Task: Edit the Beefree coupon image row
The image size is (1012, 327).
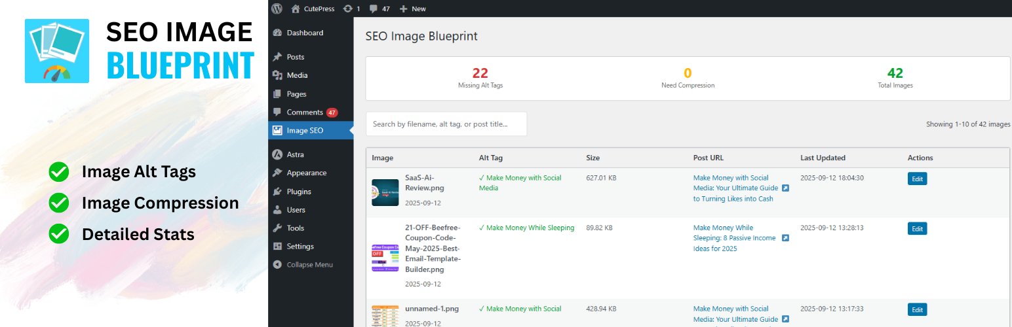Action: click(x=917, y=228)
